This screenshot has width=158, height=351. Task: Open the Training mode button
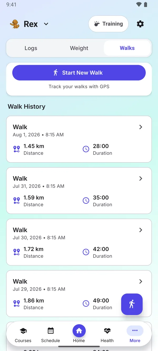pyautogui.click(x=108, y=24)
